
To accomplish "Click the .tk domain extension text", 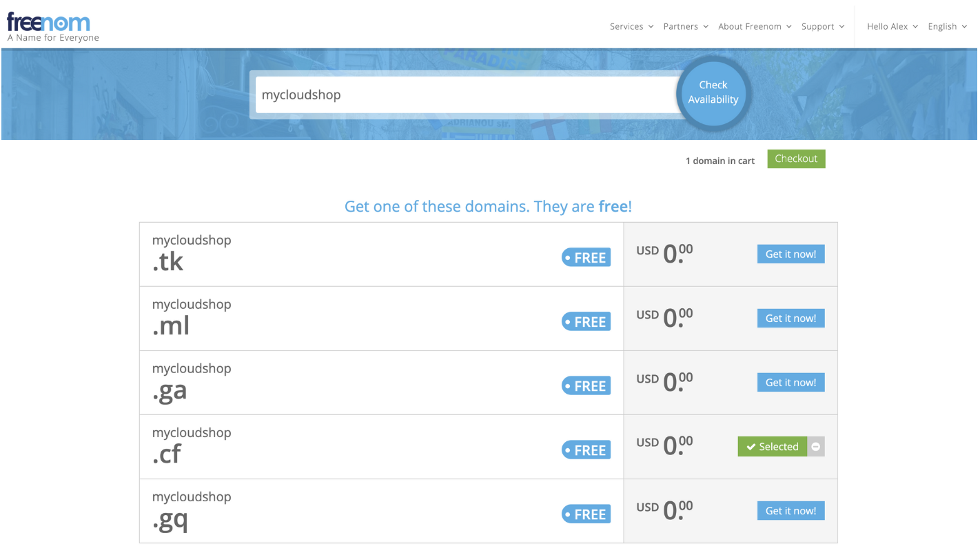I will coord(167,262).
